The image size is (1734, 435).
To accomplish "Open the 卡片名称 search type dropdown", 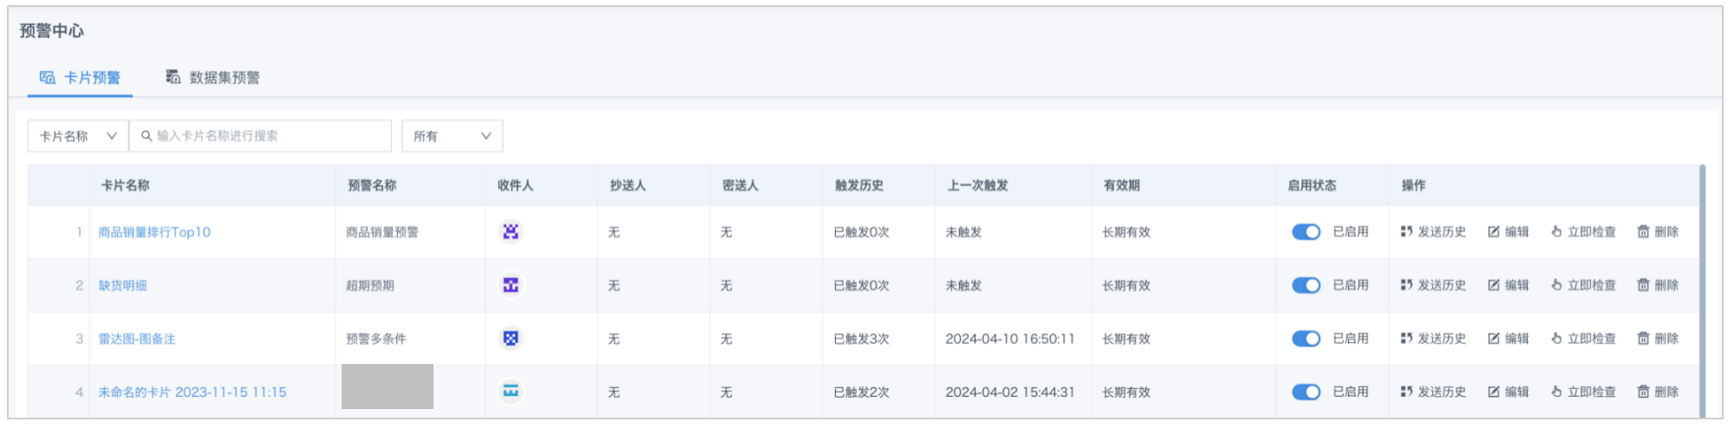I will 78,136.
